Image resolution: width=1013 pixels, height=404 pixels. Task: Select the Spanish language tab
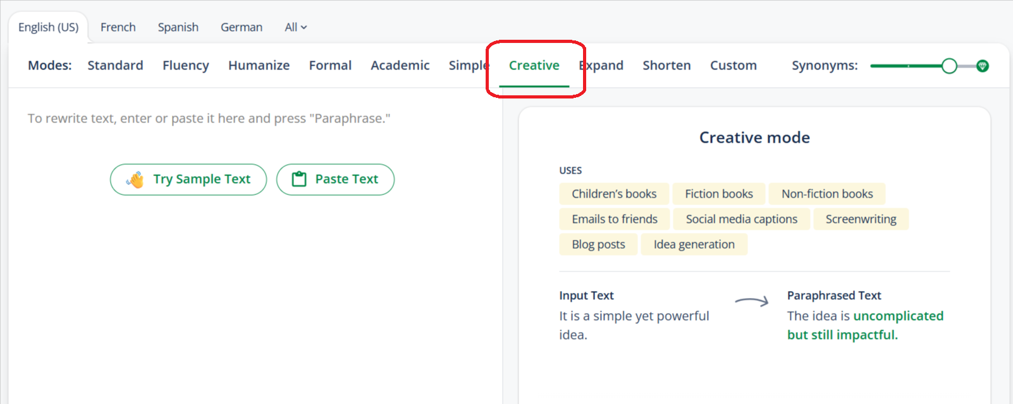[x=178, y=27]
